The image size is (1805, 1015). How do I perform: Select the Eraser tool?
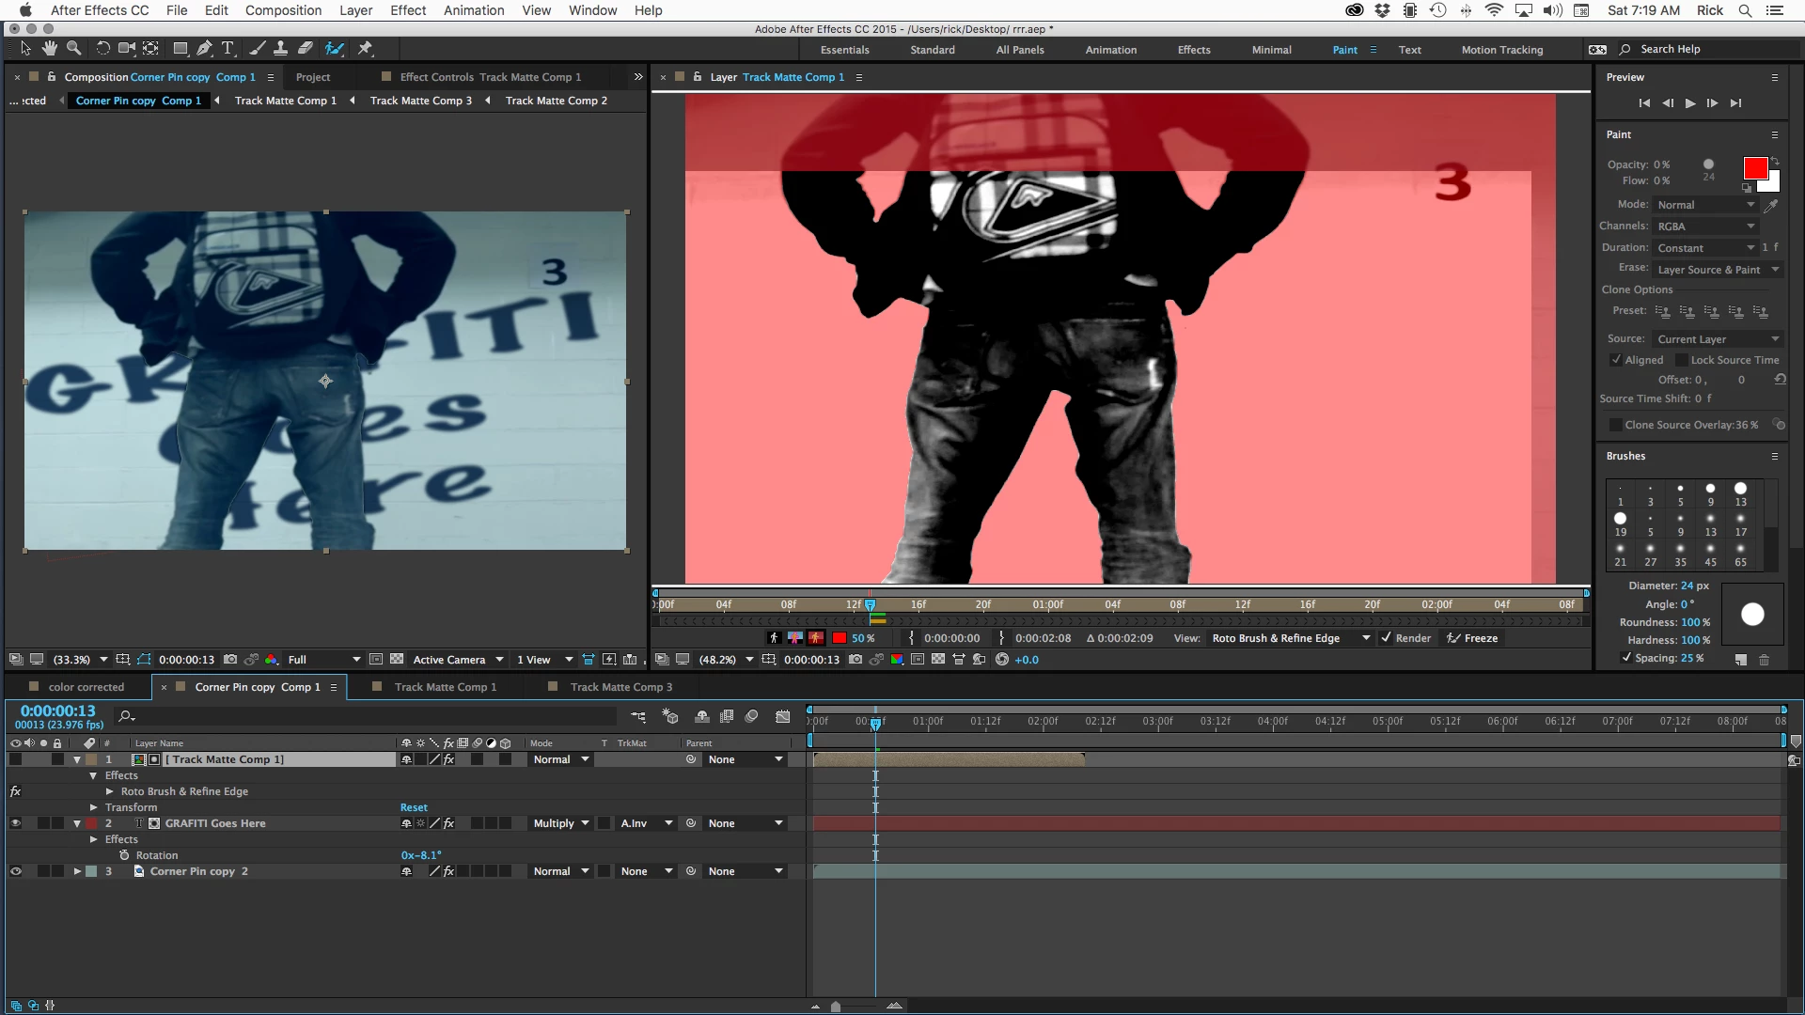coord(306,48)
